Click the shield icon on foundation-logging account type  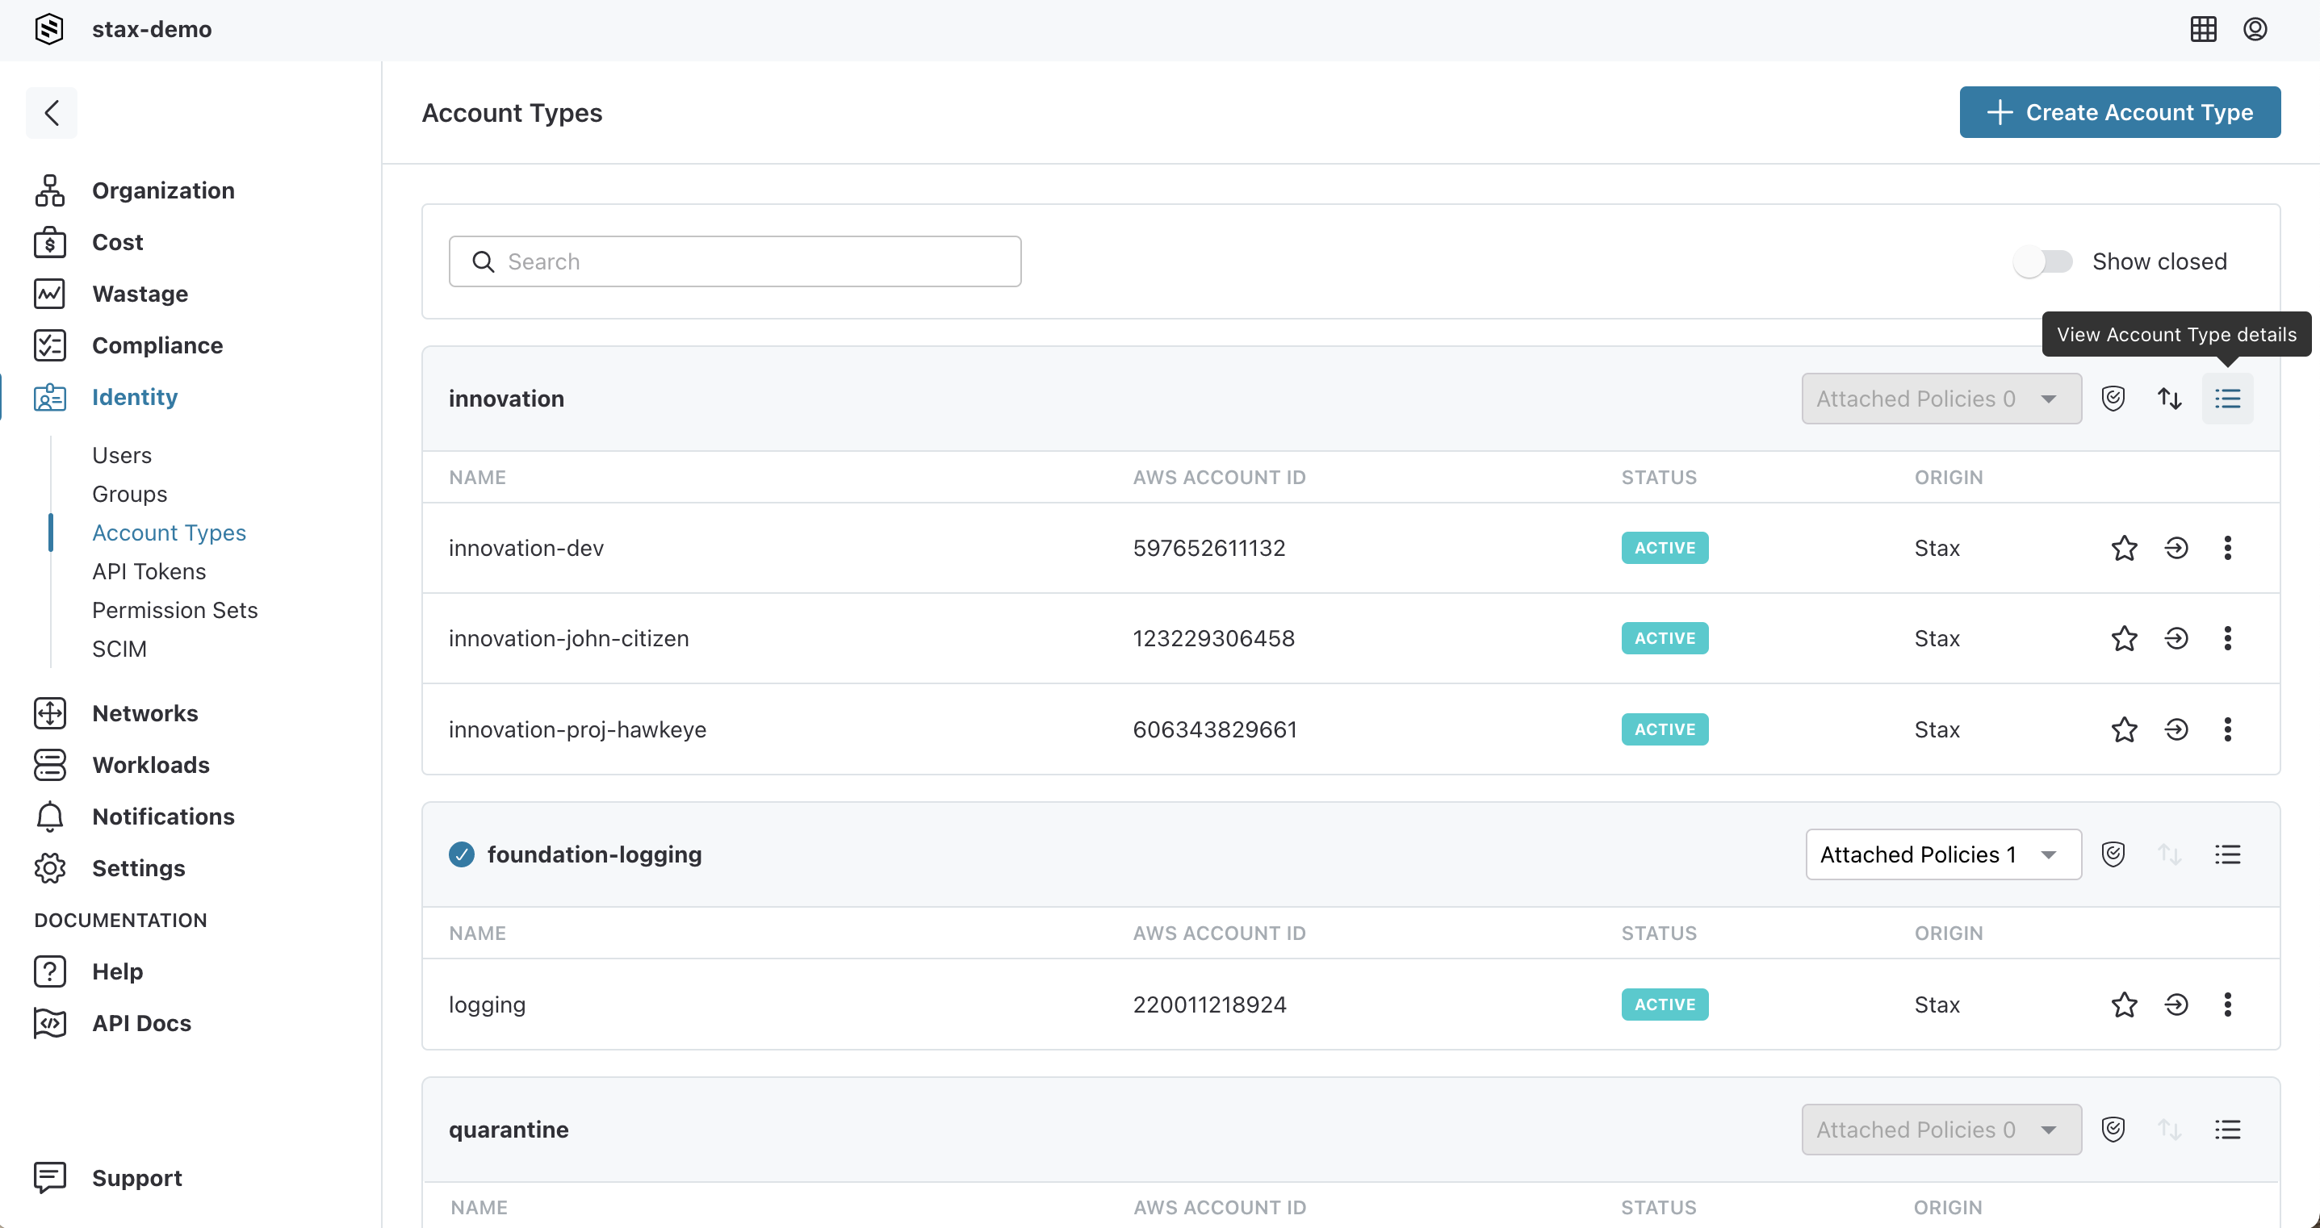(x=2113, y=854)
